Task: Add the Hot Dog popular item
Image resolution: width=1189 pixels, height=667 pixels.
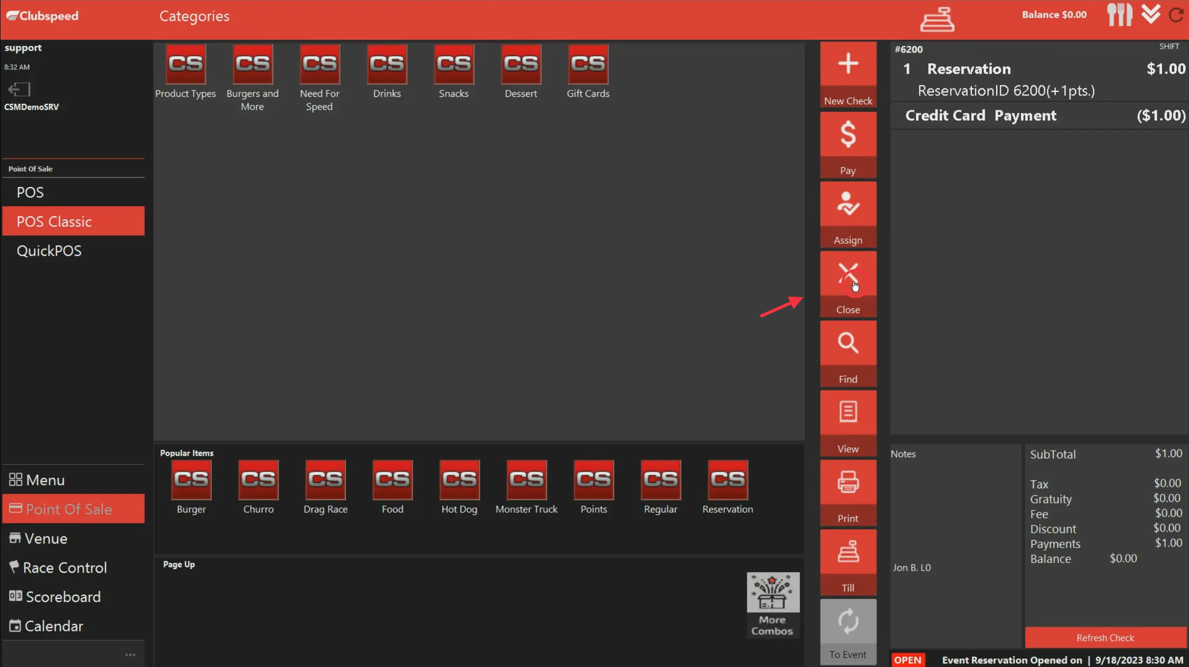Action: point(459,487)
